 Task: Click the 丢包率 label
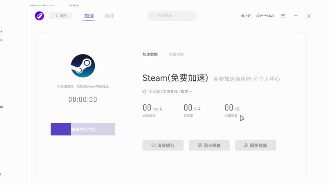coord(188,116)
